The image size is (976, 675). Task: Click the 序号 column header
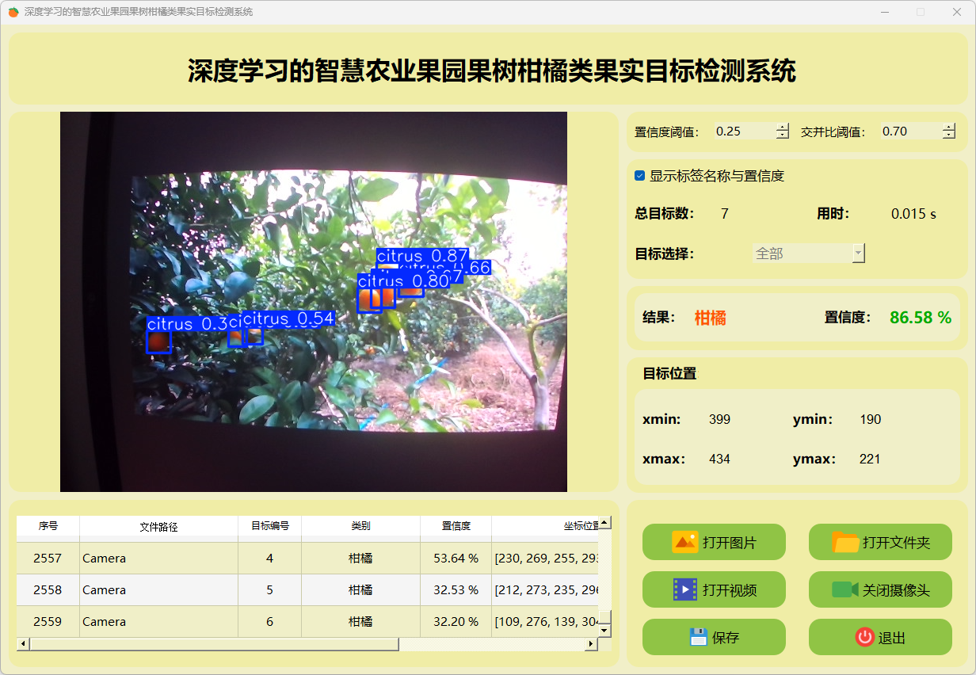click(48, 526)
